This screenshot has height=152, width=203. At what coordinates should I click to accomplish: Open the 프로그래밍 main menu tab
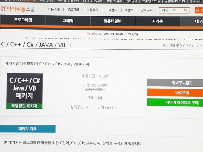pos(23,20)
